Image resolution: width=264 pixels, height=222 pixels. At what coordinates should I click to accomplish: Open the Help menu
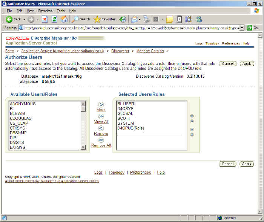72,11
